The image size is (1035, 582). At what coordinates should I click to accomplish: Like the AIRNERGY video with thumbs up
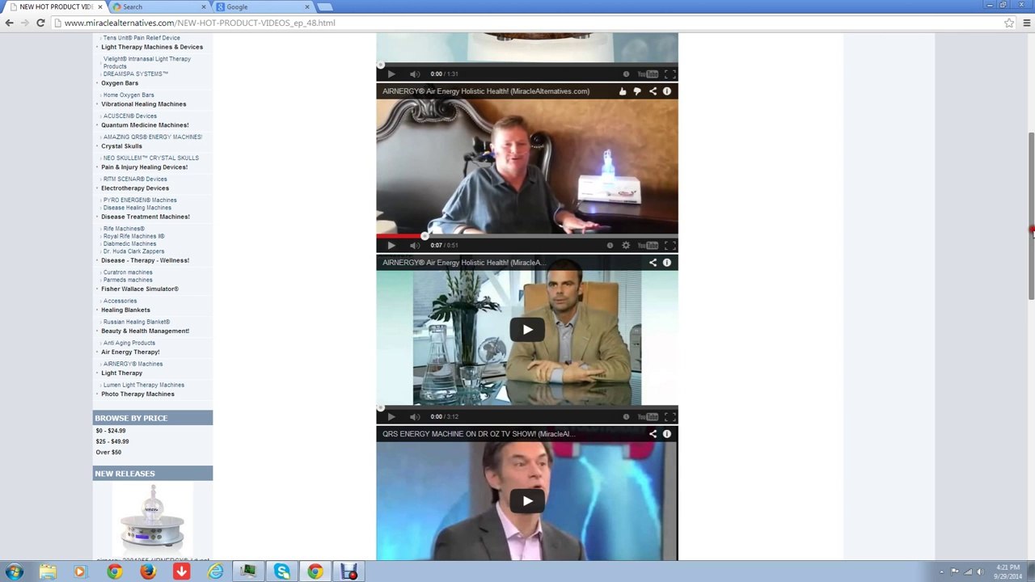[x=623, y=91]
